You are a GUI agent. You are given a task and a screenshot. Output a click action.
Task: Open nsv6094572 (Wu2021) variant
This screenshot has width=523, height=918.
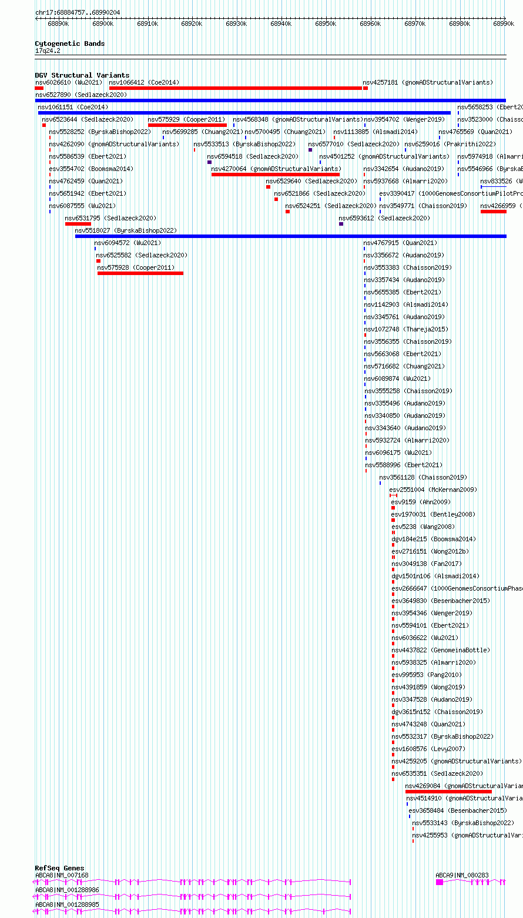[x=128, y=243]
